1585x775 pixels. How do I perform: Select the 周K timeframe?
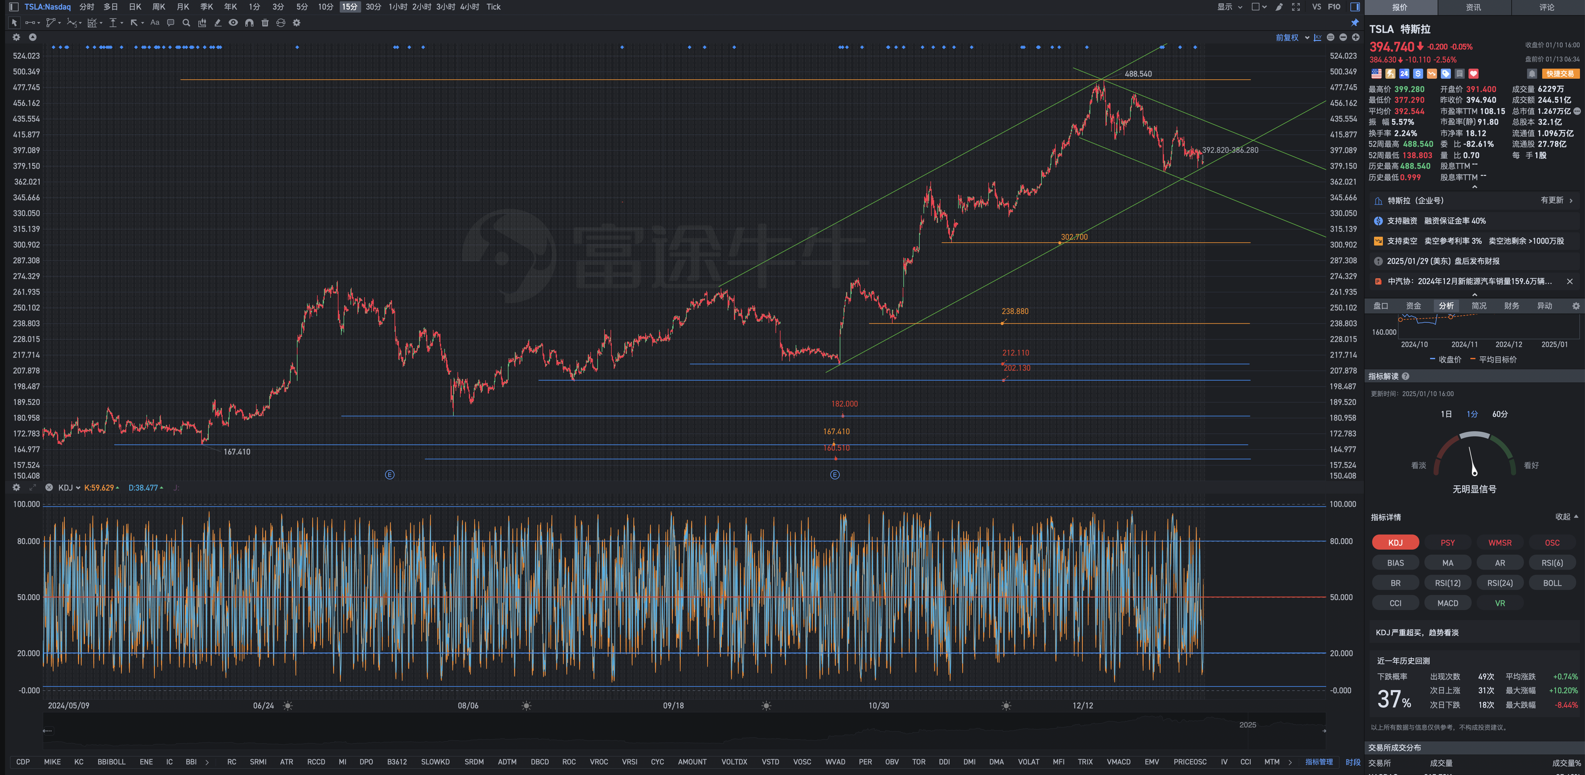pos(159,7)
